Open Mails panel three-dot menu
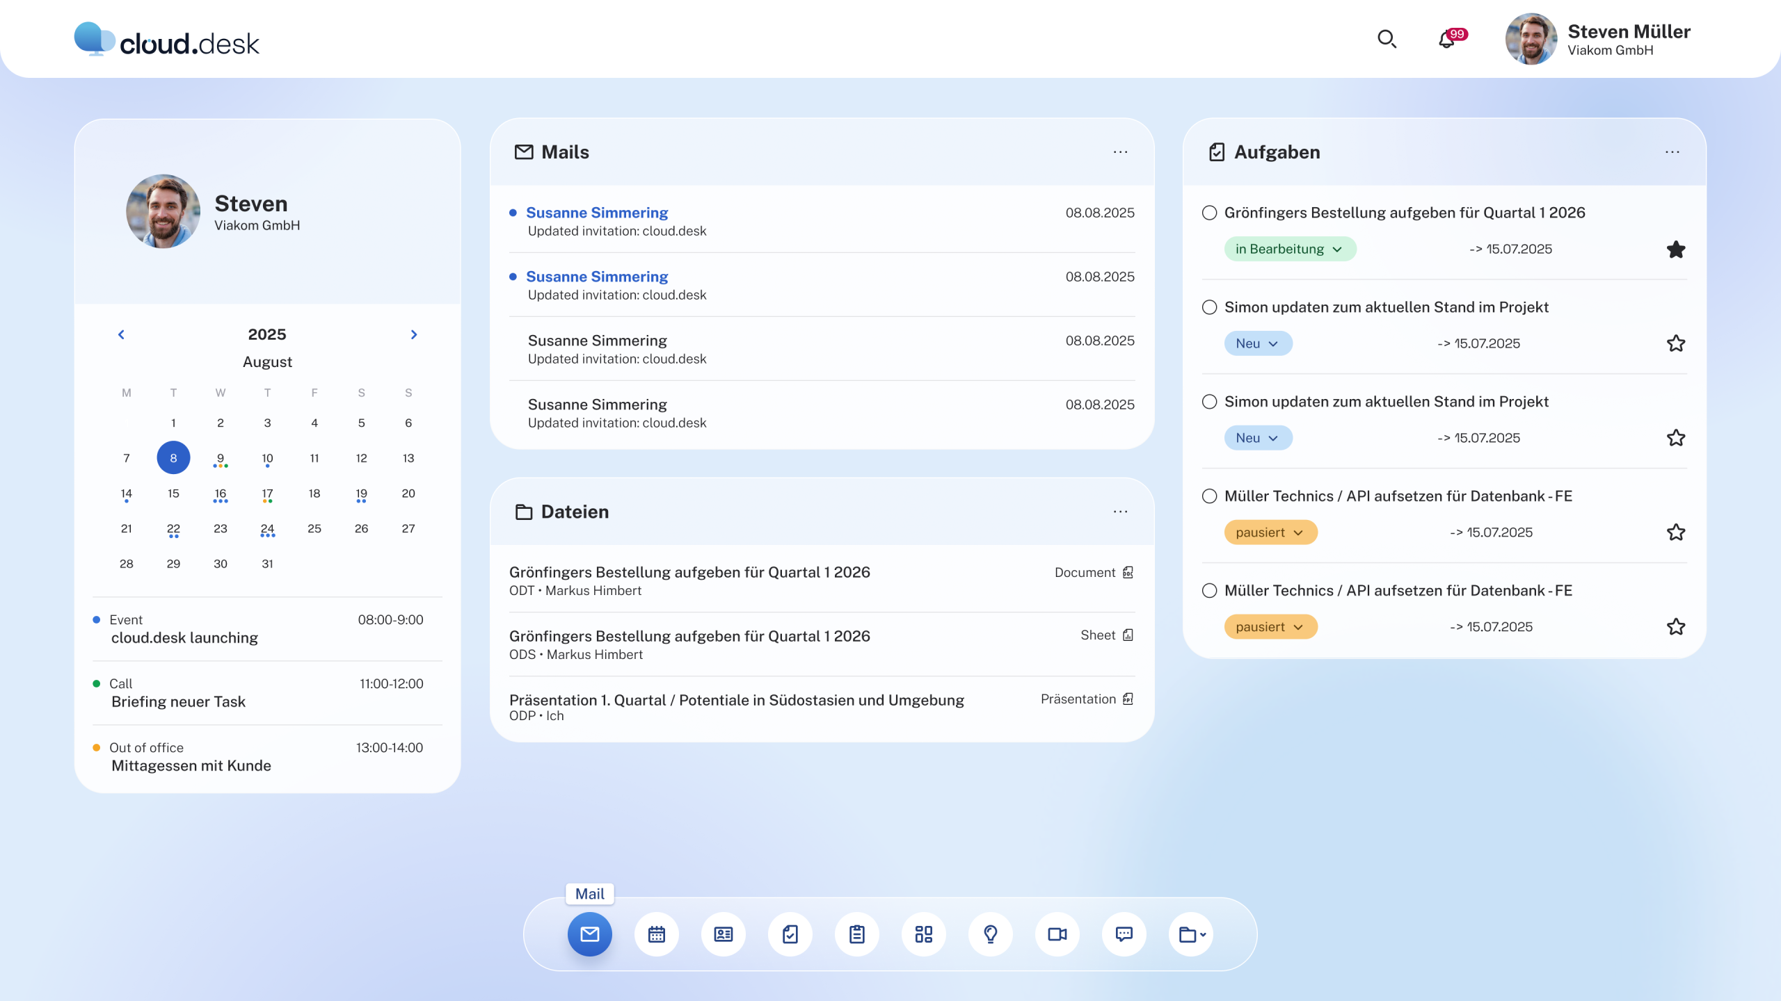This screenshot has height=1001, width=1781. (1120, 152)
